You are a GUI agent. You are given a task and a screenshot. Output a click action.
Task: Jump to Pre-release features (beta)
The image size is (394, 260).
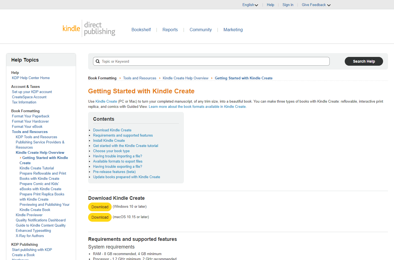click(114, 172)
